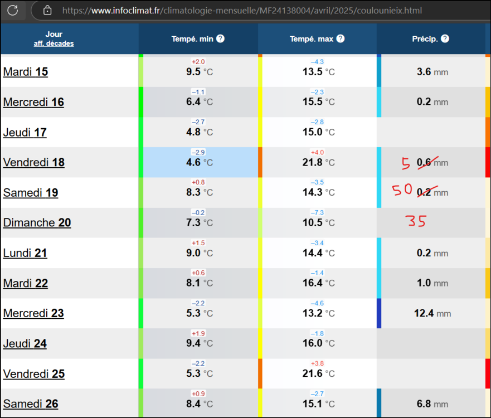Click the Jour column header
The image size is (491, 418).
pos(54,34)
